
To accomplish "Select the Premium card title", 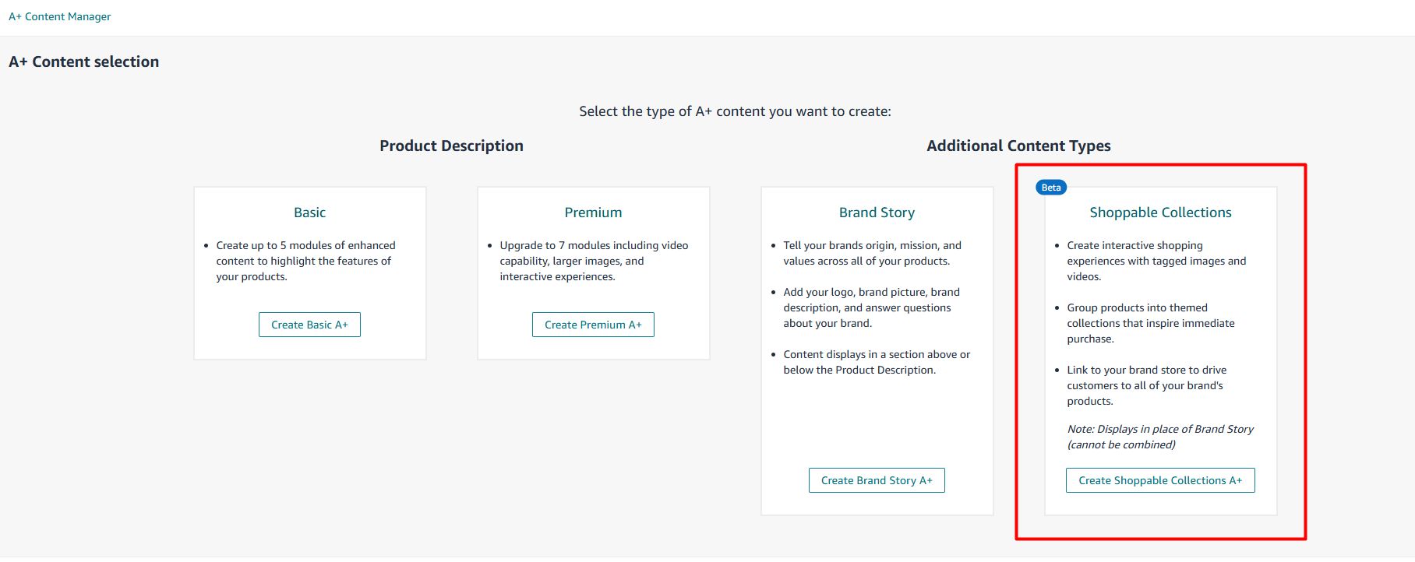I will point(593,213).
